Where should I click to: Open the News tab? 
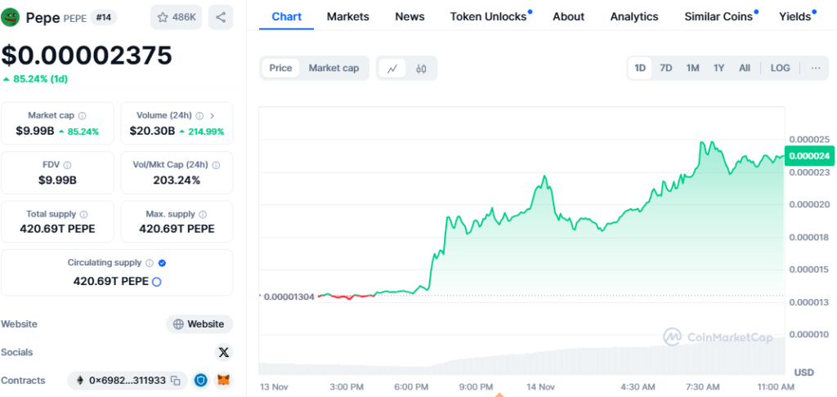coord(410,16)
